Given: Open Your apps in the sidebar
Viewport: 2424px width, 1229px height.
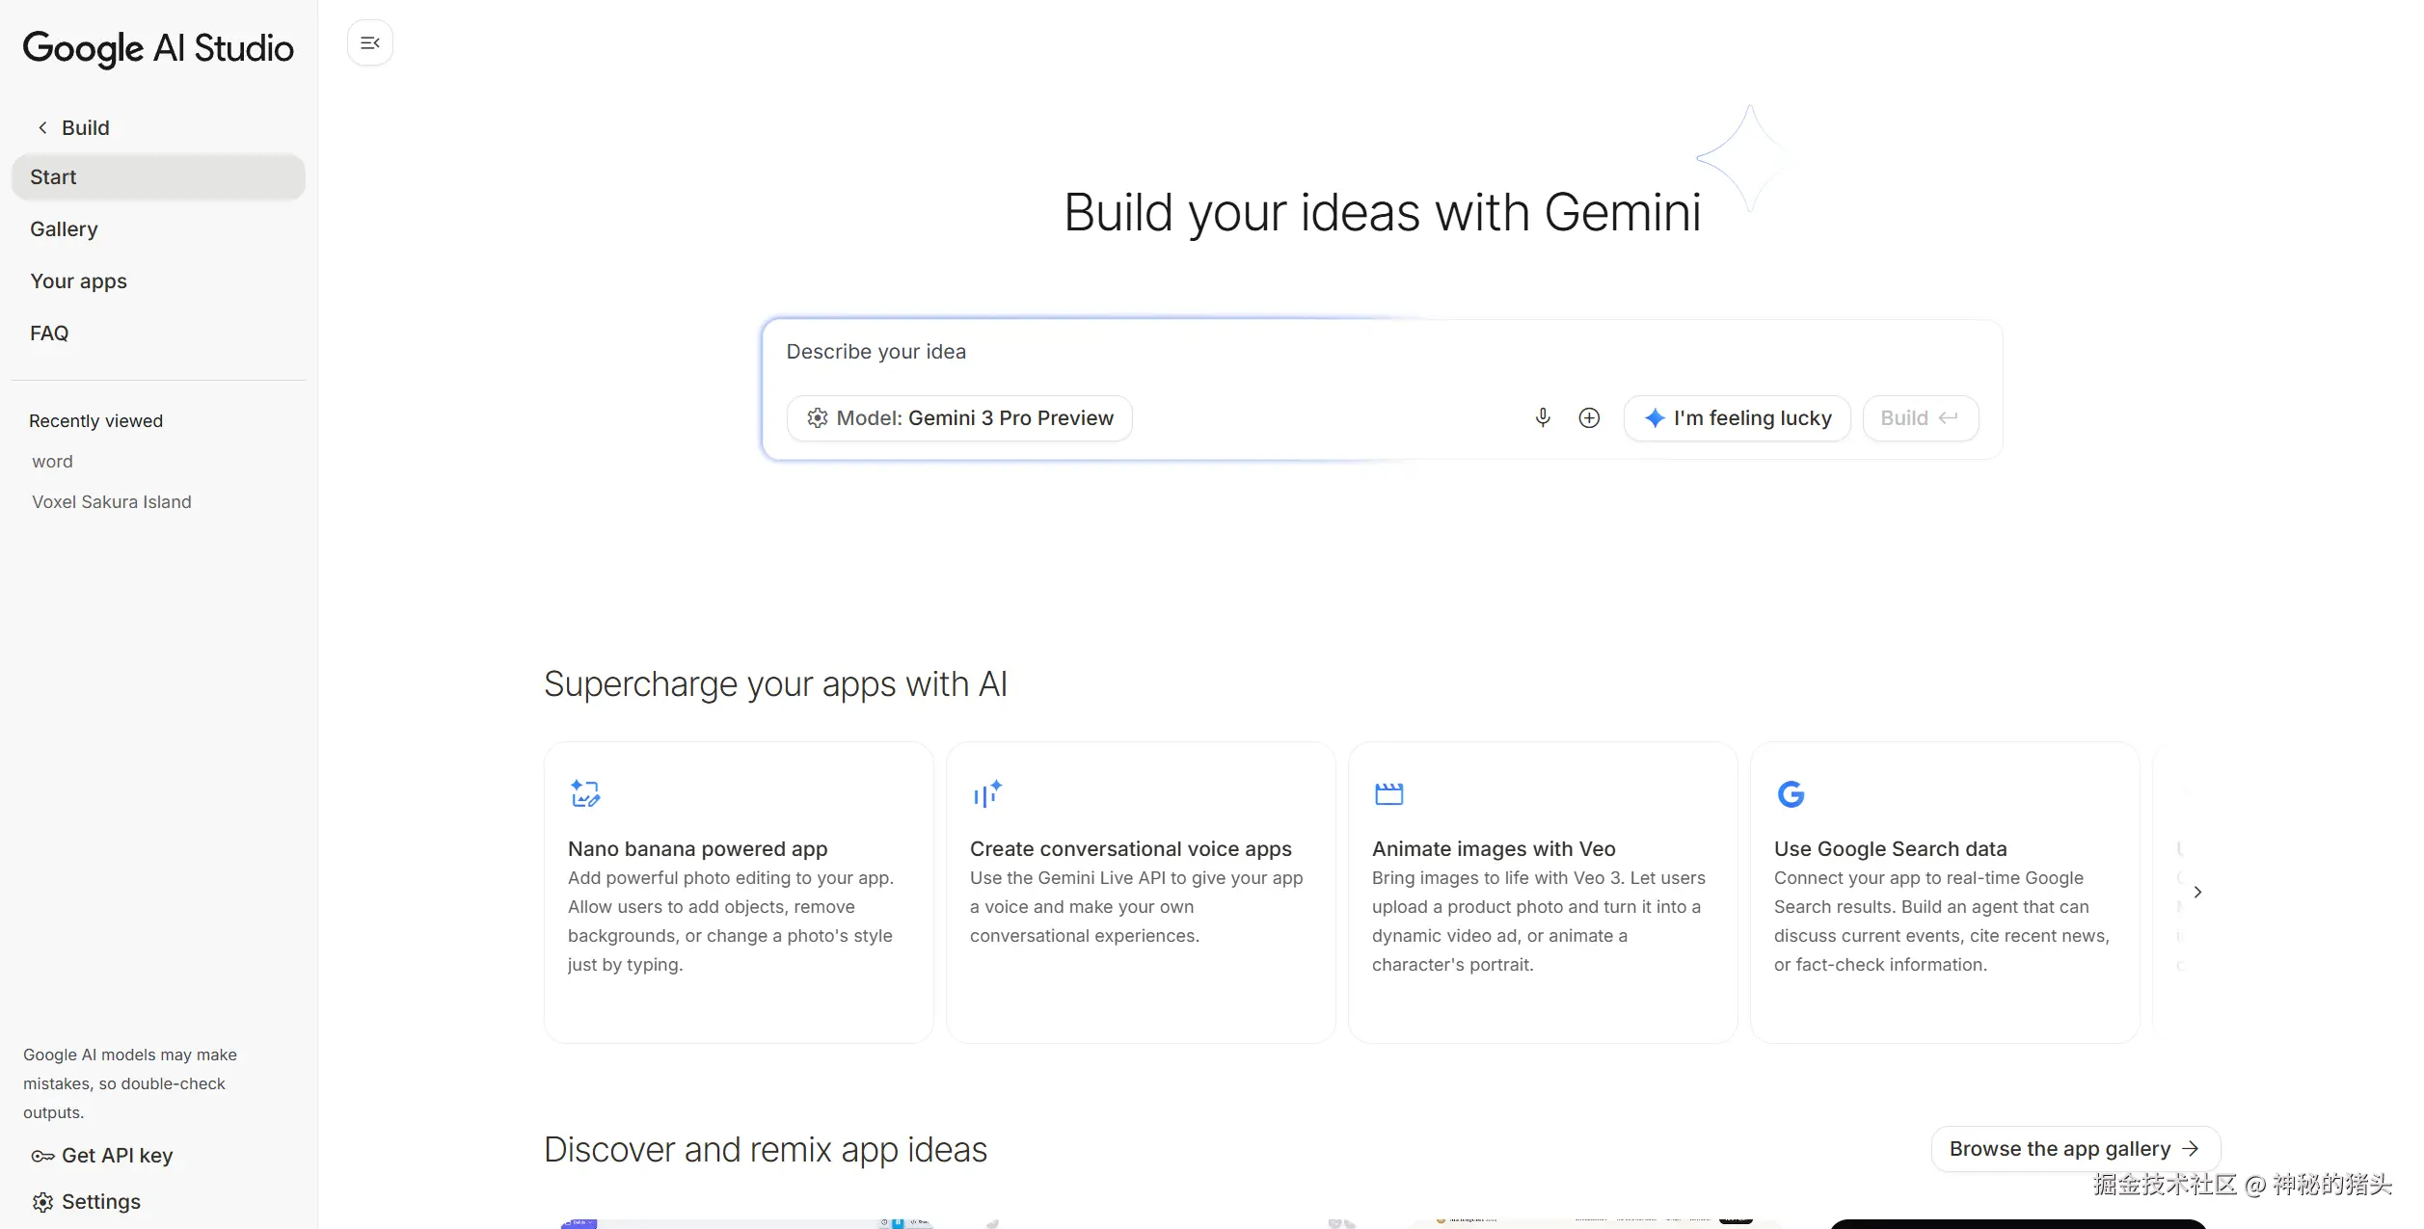Looking at the screenshot, I should coord(78,281).
